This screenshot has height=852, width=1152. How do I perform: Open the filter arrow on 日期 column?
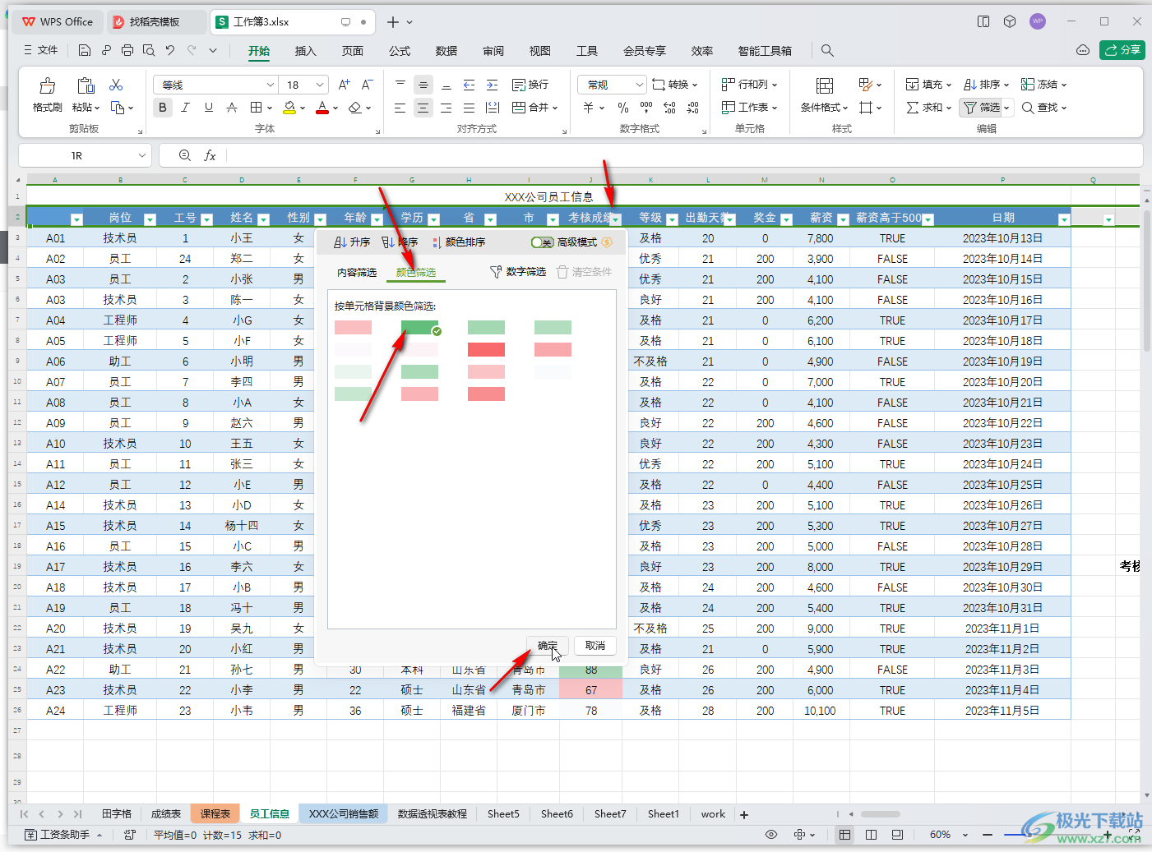tap(1064, 219)
